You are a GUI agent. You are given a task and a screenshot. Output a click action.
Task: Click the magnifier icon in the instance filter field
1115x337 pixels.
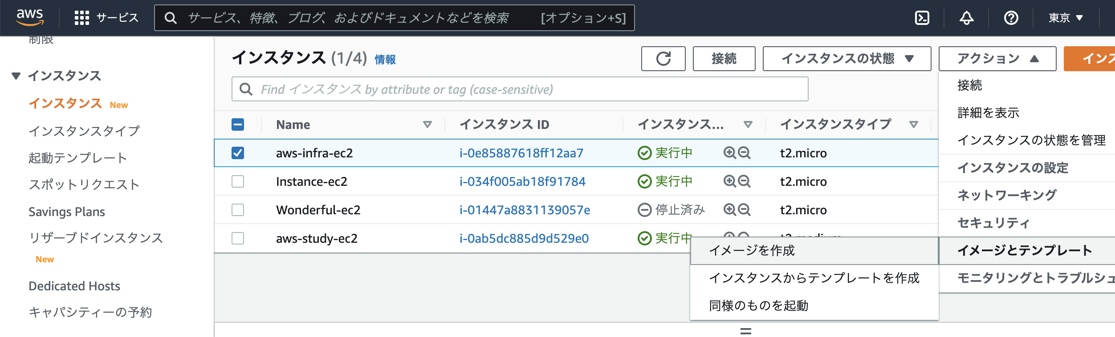(246, 89)
